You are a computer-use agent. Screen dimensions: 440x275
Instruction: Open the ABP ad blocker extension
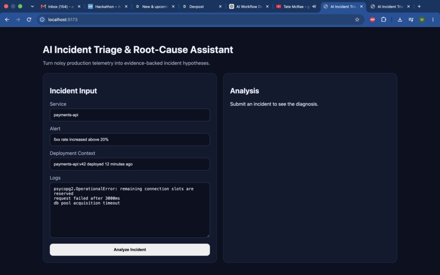(x=372, y=20)
